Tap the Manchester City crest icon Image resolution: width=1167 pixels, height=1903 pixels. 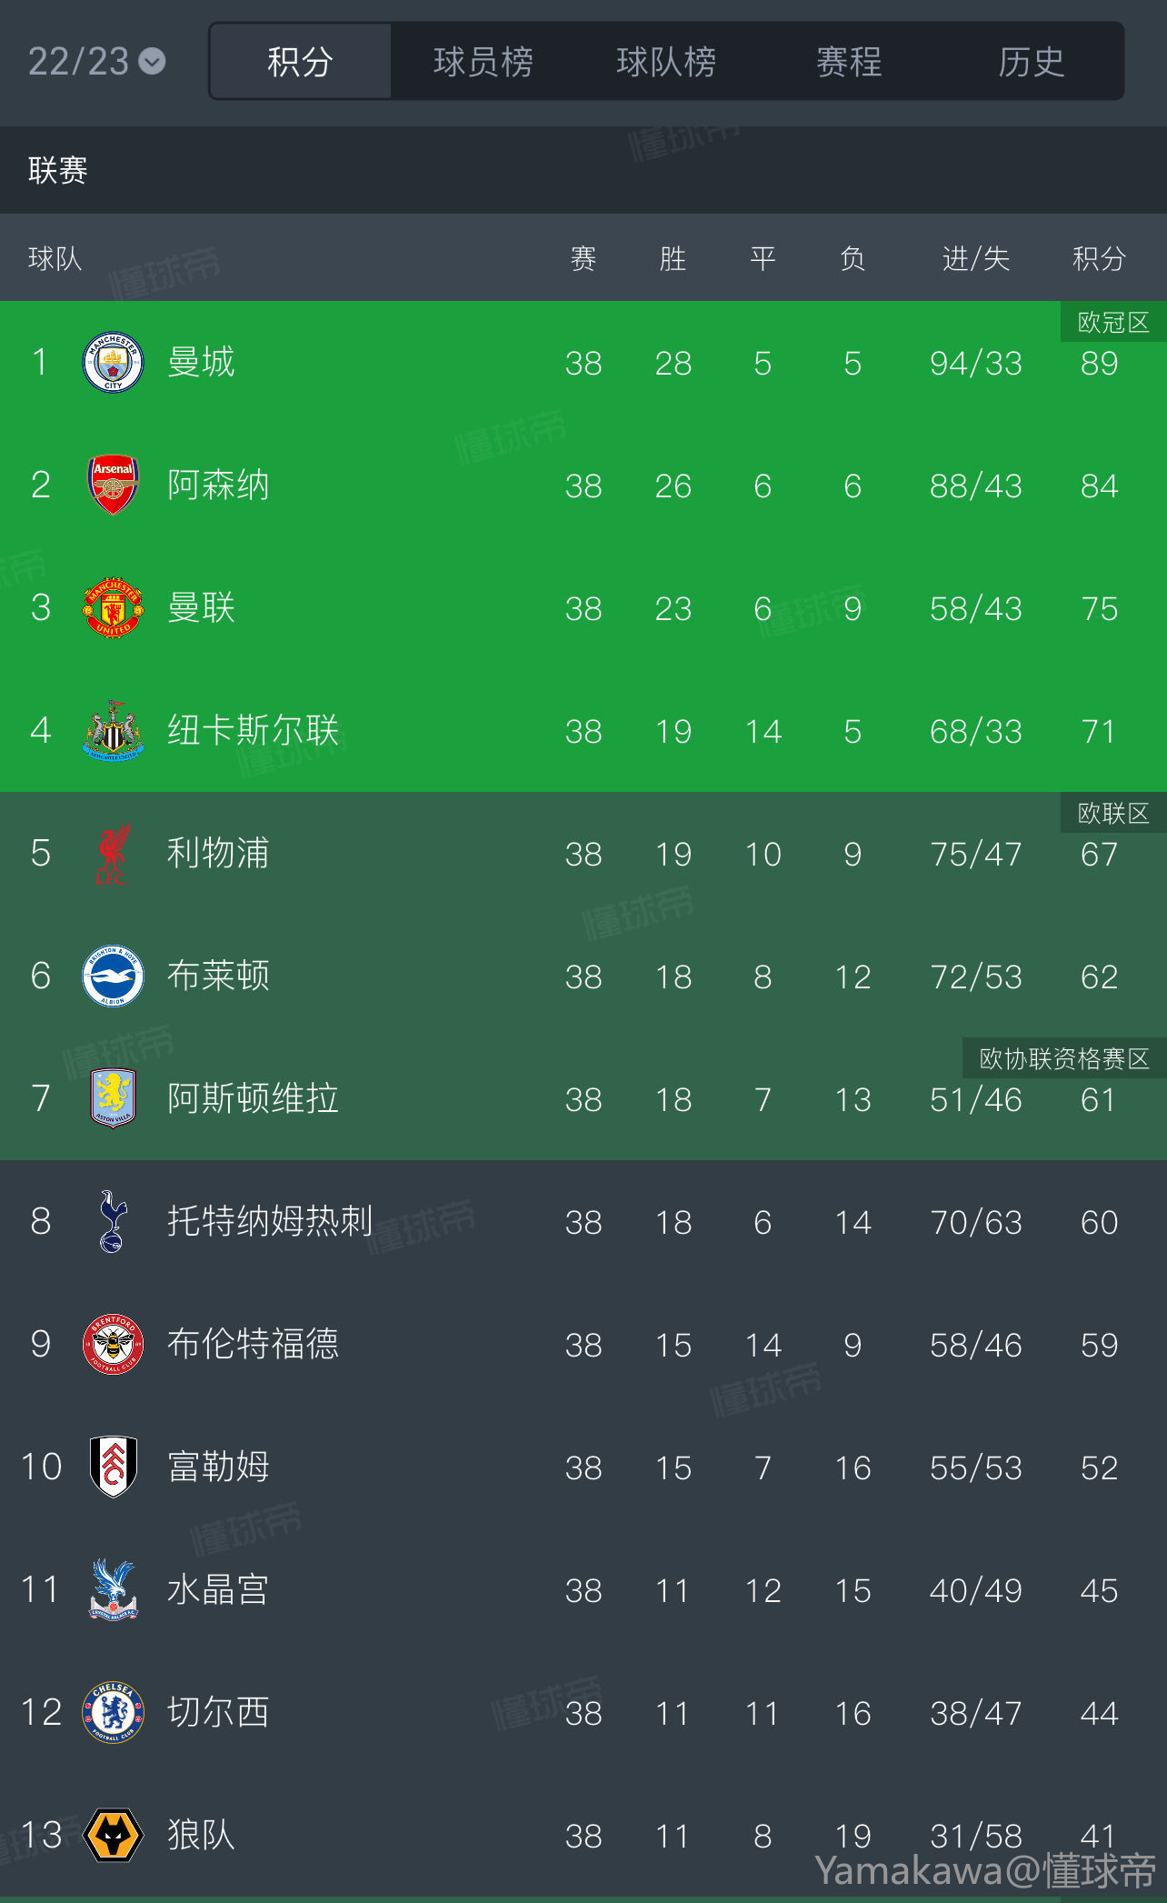[x=113, y=363]
